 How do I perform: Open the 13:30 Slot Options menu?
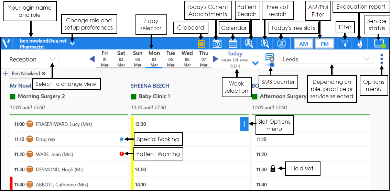click(x=244, y=124)
